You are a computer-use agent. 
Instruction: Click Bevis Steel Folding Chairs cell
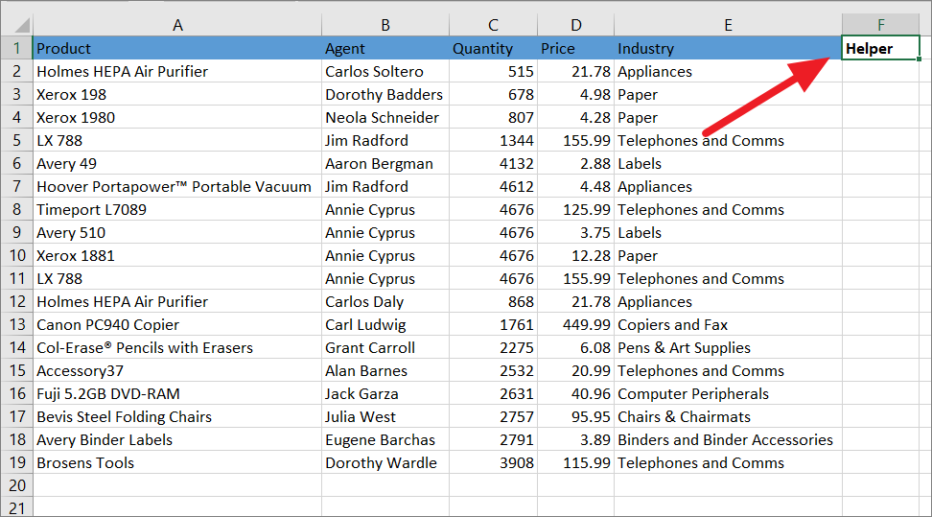[x=177, y=416]
